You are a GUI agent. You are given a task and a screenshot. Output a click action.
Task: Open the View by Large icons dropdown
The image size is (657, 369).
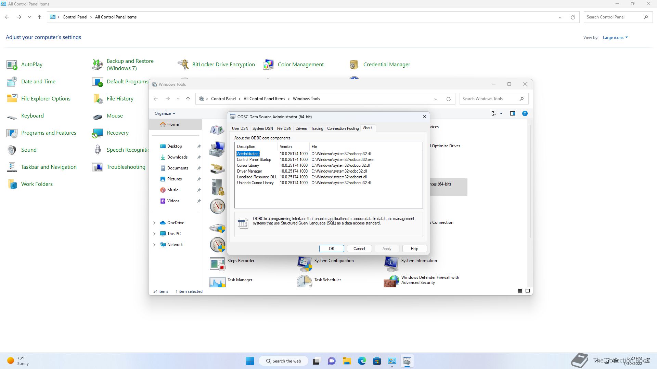(x=615, y=38)
